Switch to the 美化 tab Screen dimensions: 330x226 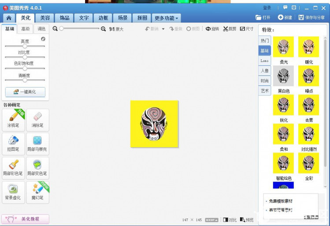coord(26,18)
